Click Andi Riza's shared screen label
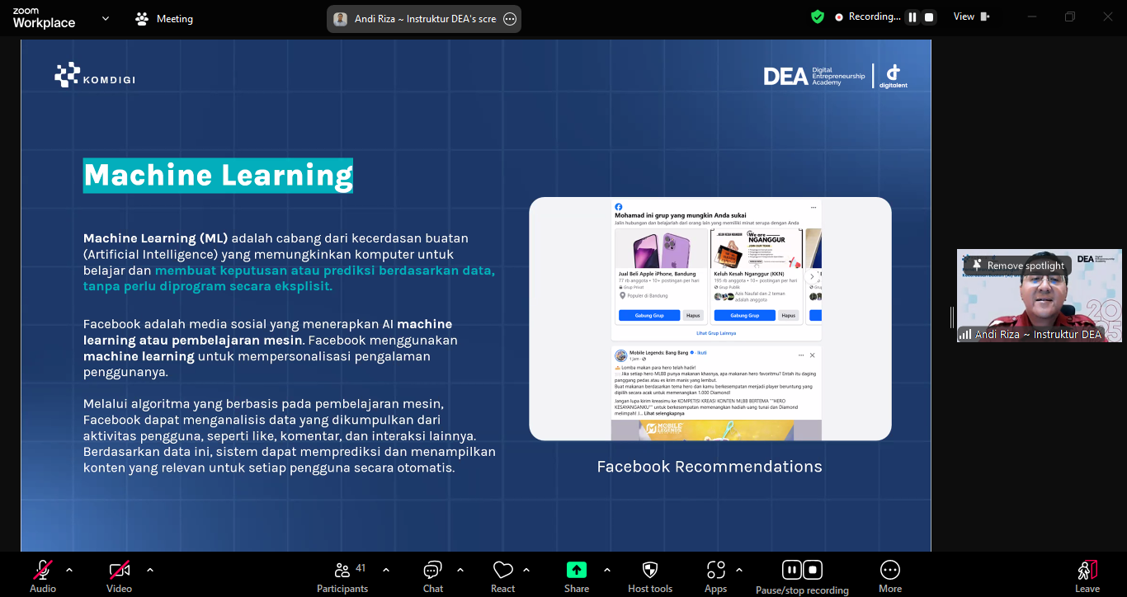This screenshot has height=597, width=1127. (x=425, y=19)
